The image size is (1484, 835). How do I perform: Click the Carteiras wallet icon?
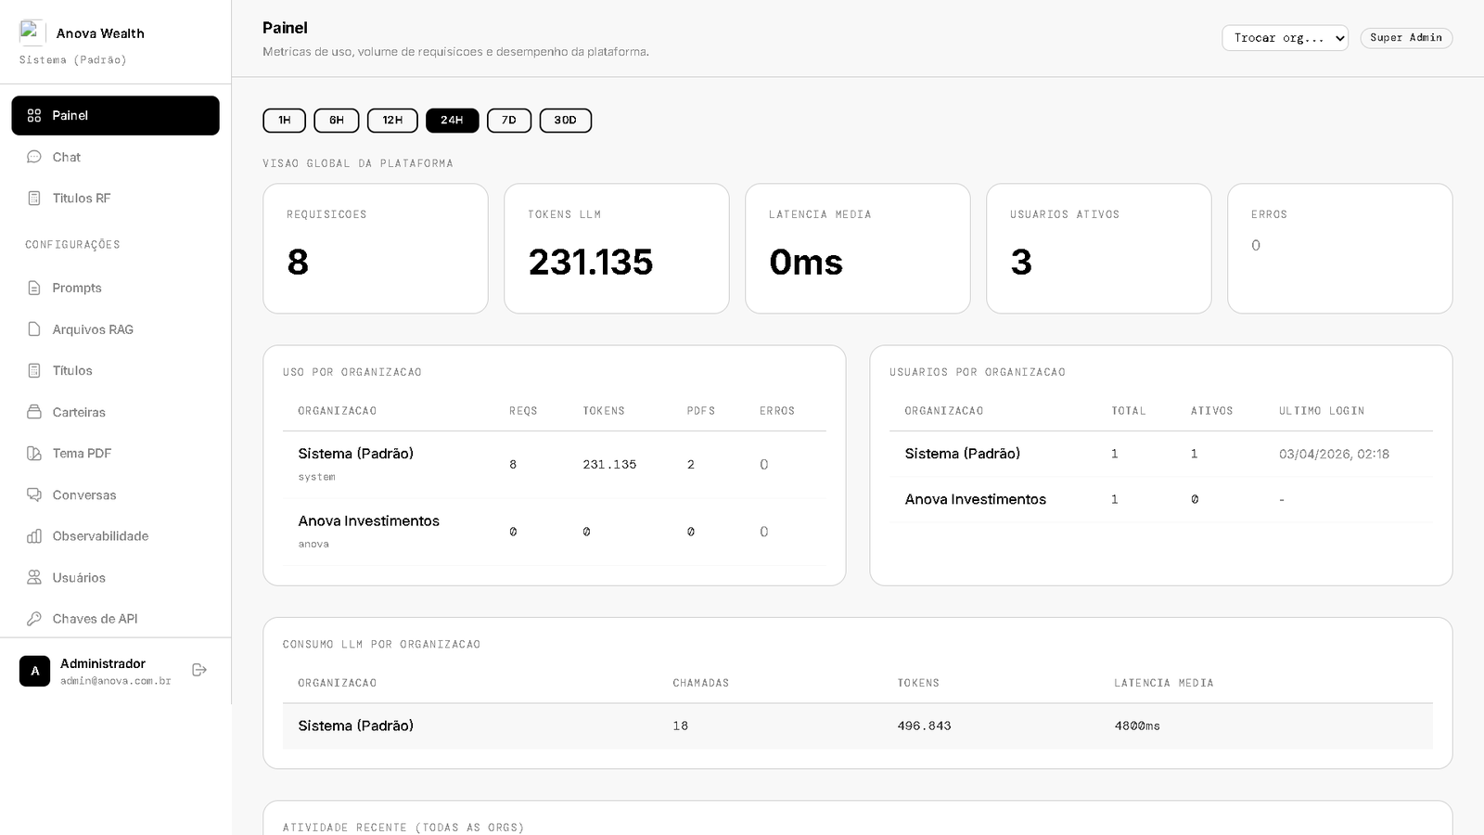34,412
